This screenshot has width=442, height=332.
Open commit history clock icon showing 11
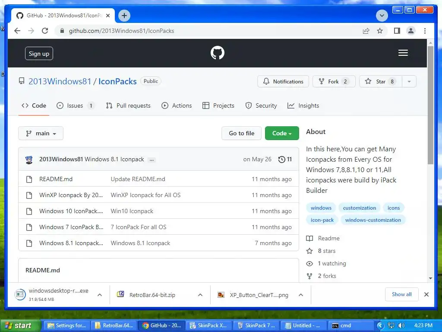[x=285, y=160]
